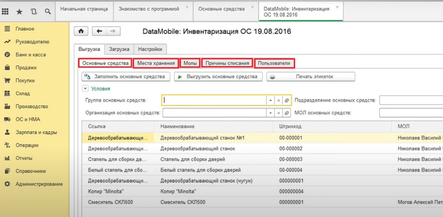Expand the Организация основных средств dropdown

coord(270,113)
